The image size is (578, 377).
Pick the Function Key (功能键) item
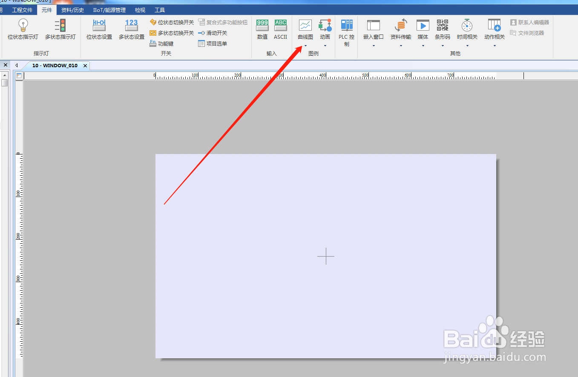tap(161, 43)
